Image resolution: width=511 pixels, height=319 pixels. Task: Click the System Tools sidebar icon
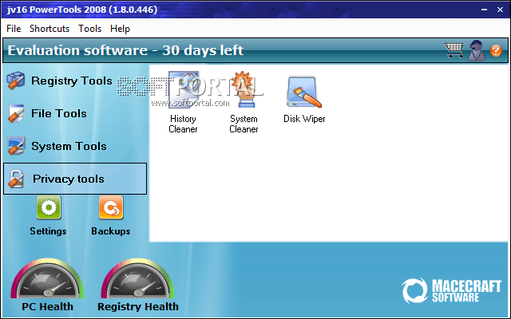coord(16,146)
